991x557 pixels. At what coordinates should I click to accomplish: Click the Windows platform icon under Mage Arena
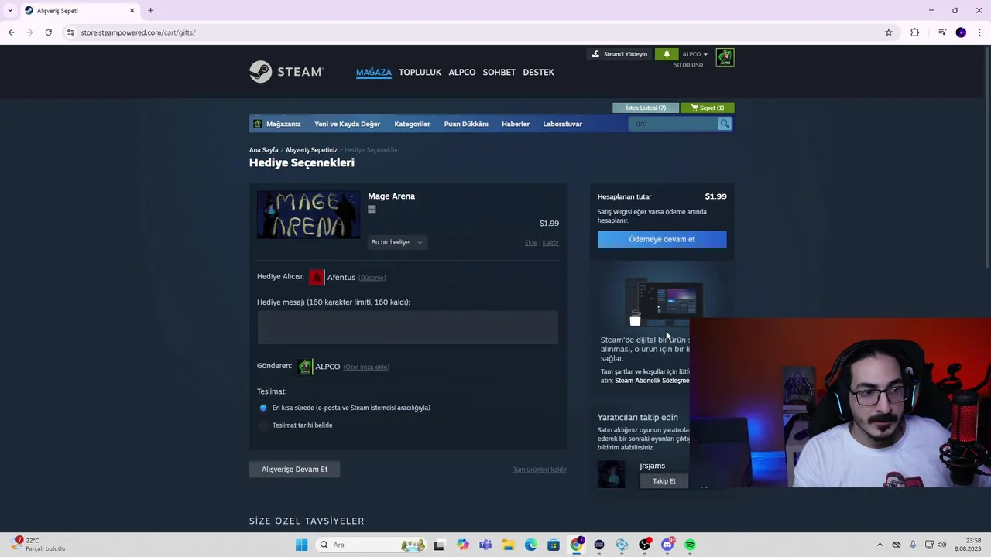372,209
